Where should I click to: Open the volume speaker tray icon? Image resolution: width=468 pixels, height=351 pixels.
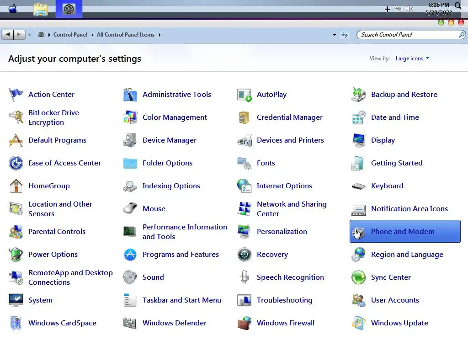409,9
